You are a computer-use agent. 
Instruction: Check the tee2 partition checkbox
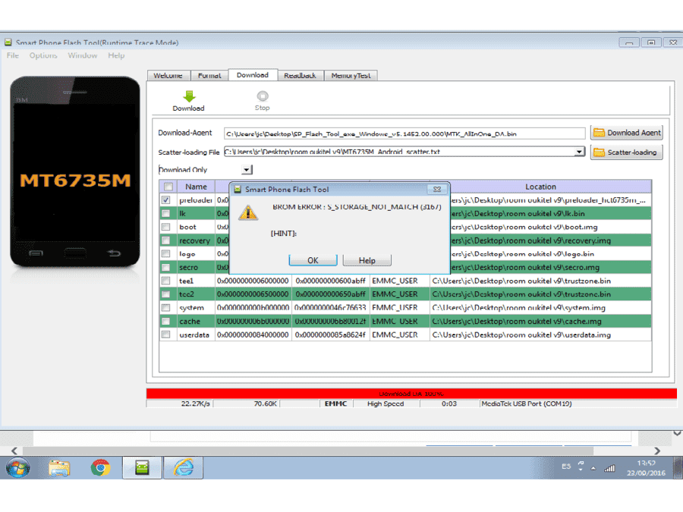pos(166,294)
